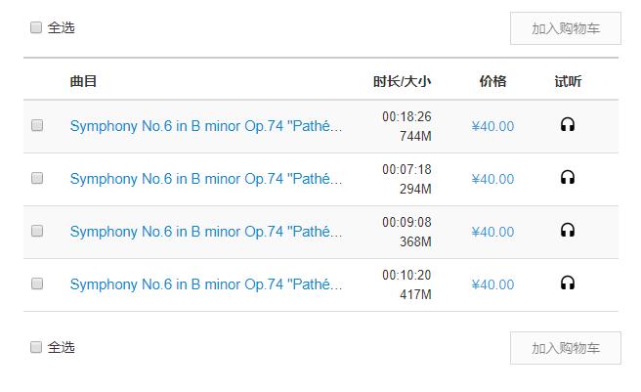Click the ¥40.00 price of the 417M track
This screenshot has width=641, height=392.
[x=492, y=284]
